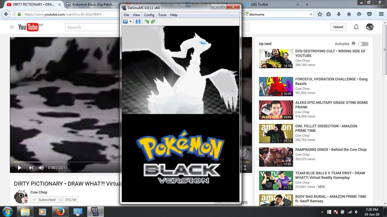Click the Subscribed button under Cow Chop
The width and height of the screenshot is (387, 217).
[x=44, y=200]
